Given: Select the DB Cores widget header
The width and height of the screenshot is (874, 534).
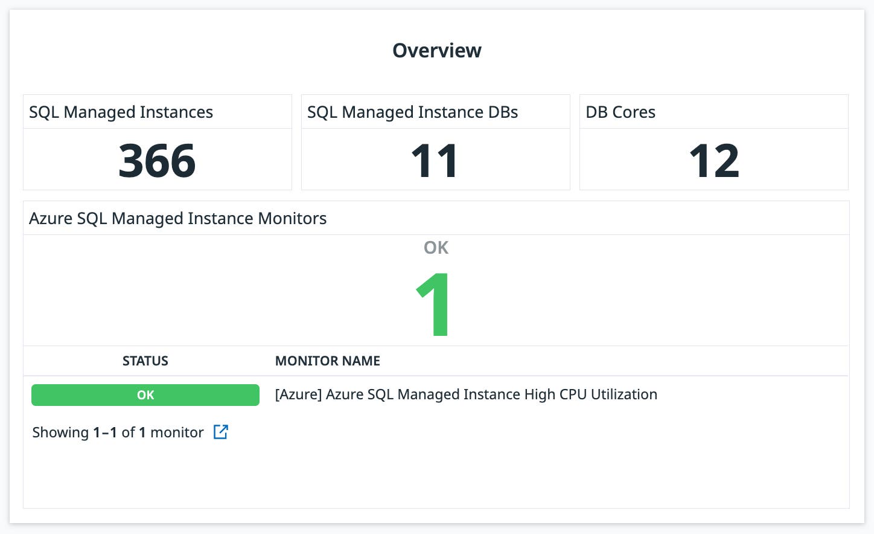Looking at the screenshot, I should [620, 112].
